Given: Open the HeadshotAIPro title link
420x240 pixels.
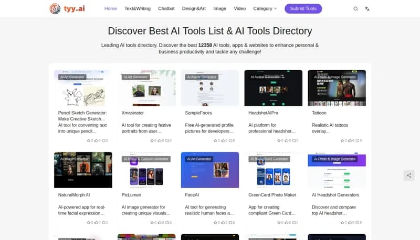Looking at the screenshot, I should [x=264, y=113].
